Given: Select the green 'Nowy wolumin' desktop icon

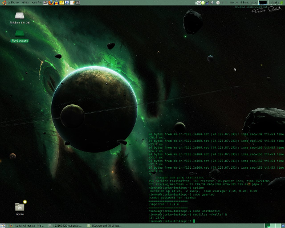Looking at the screenshot, I should pos(19,36).
